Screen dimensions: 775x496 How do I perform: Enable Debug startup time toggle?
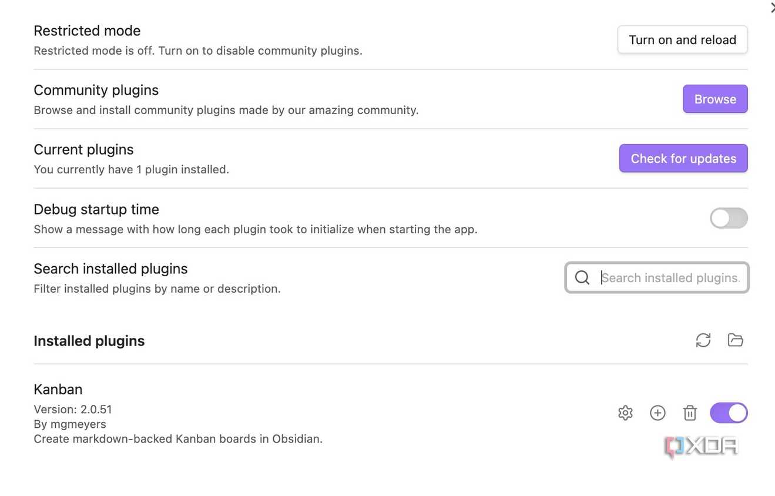click(729, 218)
